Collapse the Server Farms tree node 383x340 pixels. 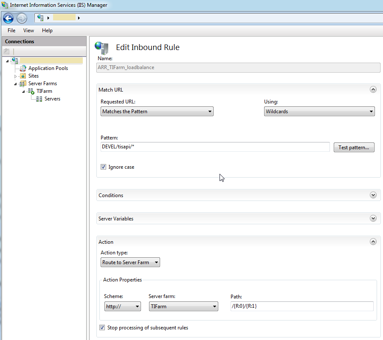[x=15, y=84]
